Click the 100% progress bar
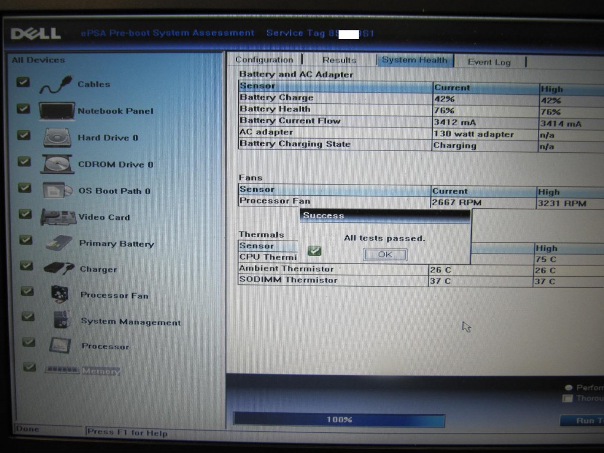Viewport: 604px width, 453px height. tap(339, 419)
